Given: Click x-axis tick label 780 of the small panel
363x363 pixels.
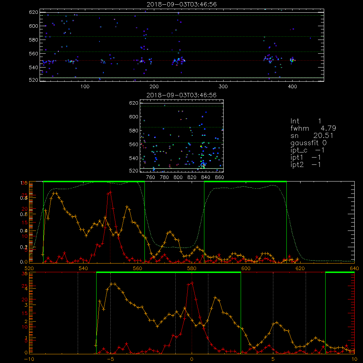Looking at the screenshot, I should click(164, 178).
